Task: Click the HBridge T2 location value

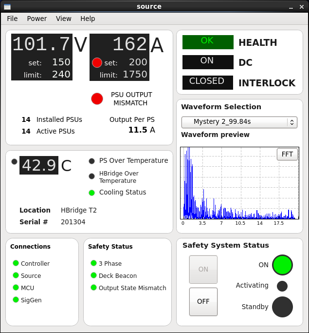Action: coord(79,210)
